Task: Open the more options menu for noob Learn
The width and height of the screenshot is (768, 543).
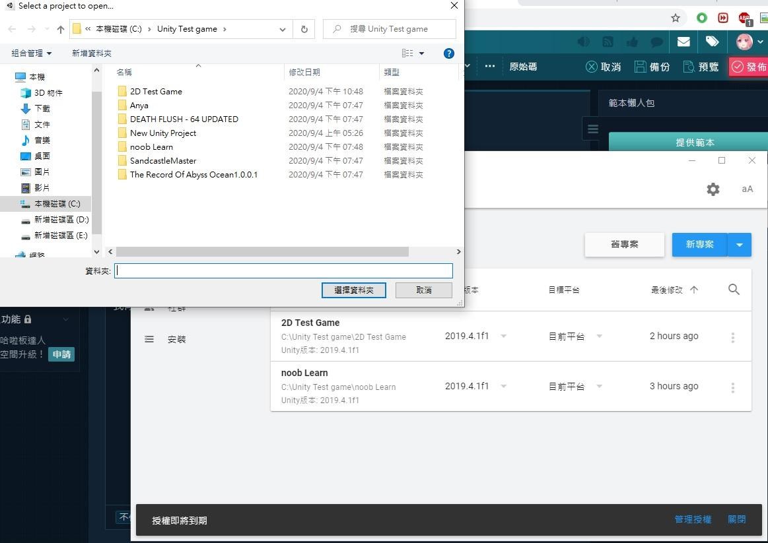Action: coord(733,387)
